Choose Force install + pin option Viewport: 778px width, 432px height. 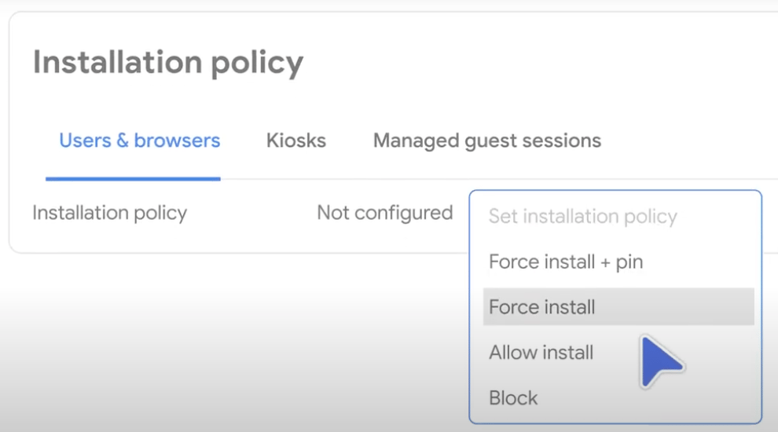tap(566, 262)
